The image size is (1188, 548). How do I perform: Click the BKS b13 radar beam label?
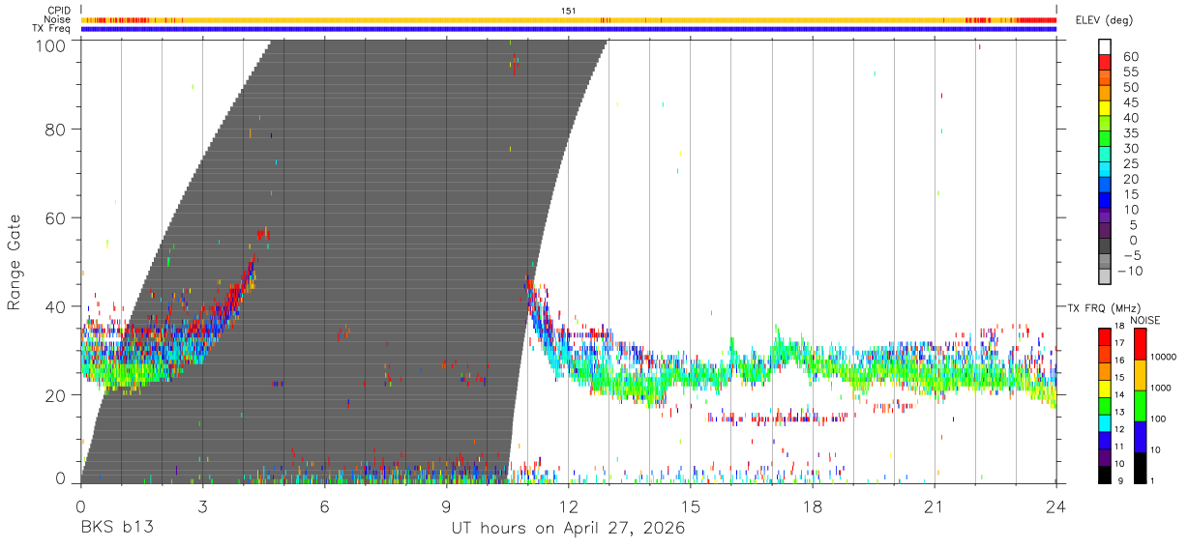(x=116, y=528)
